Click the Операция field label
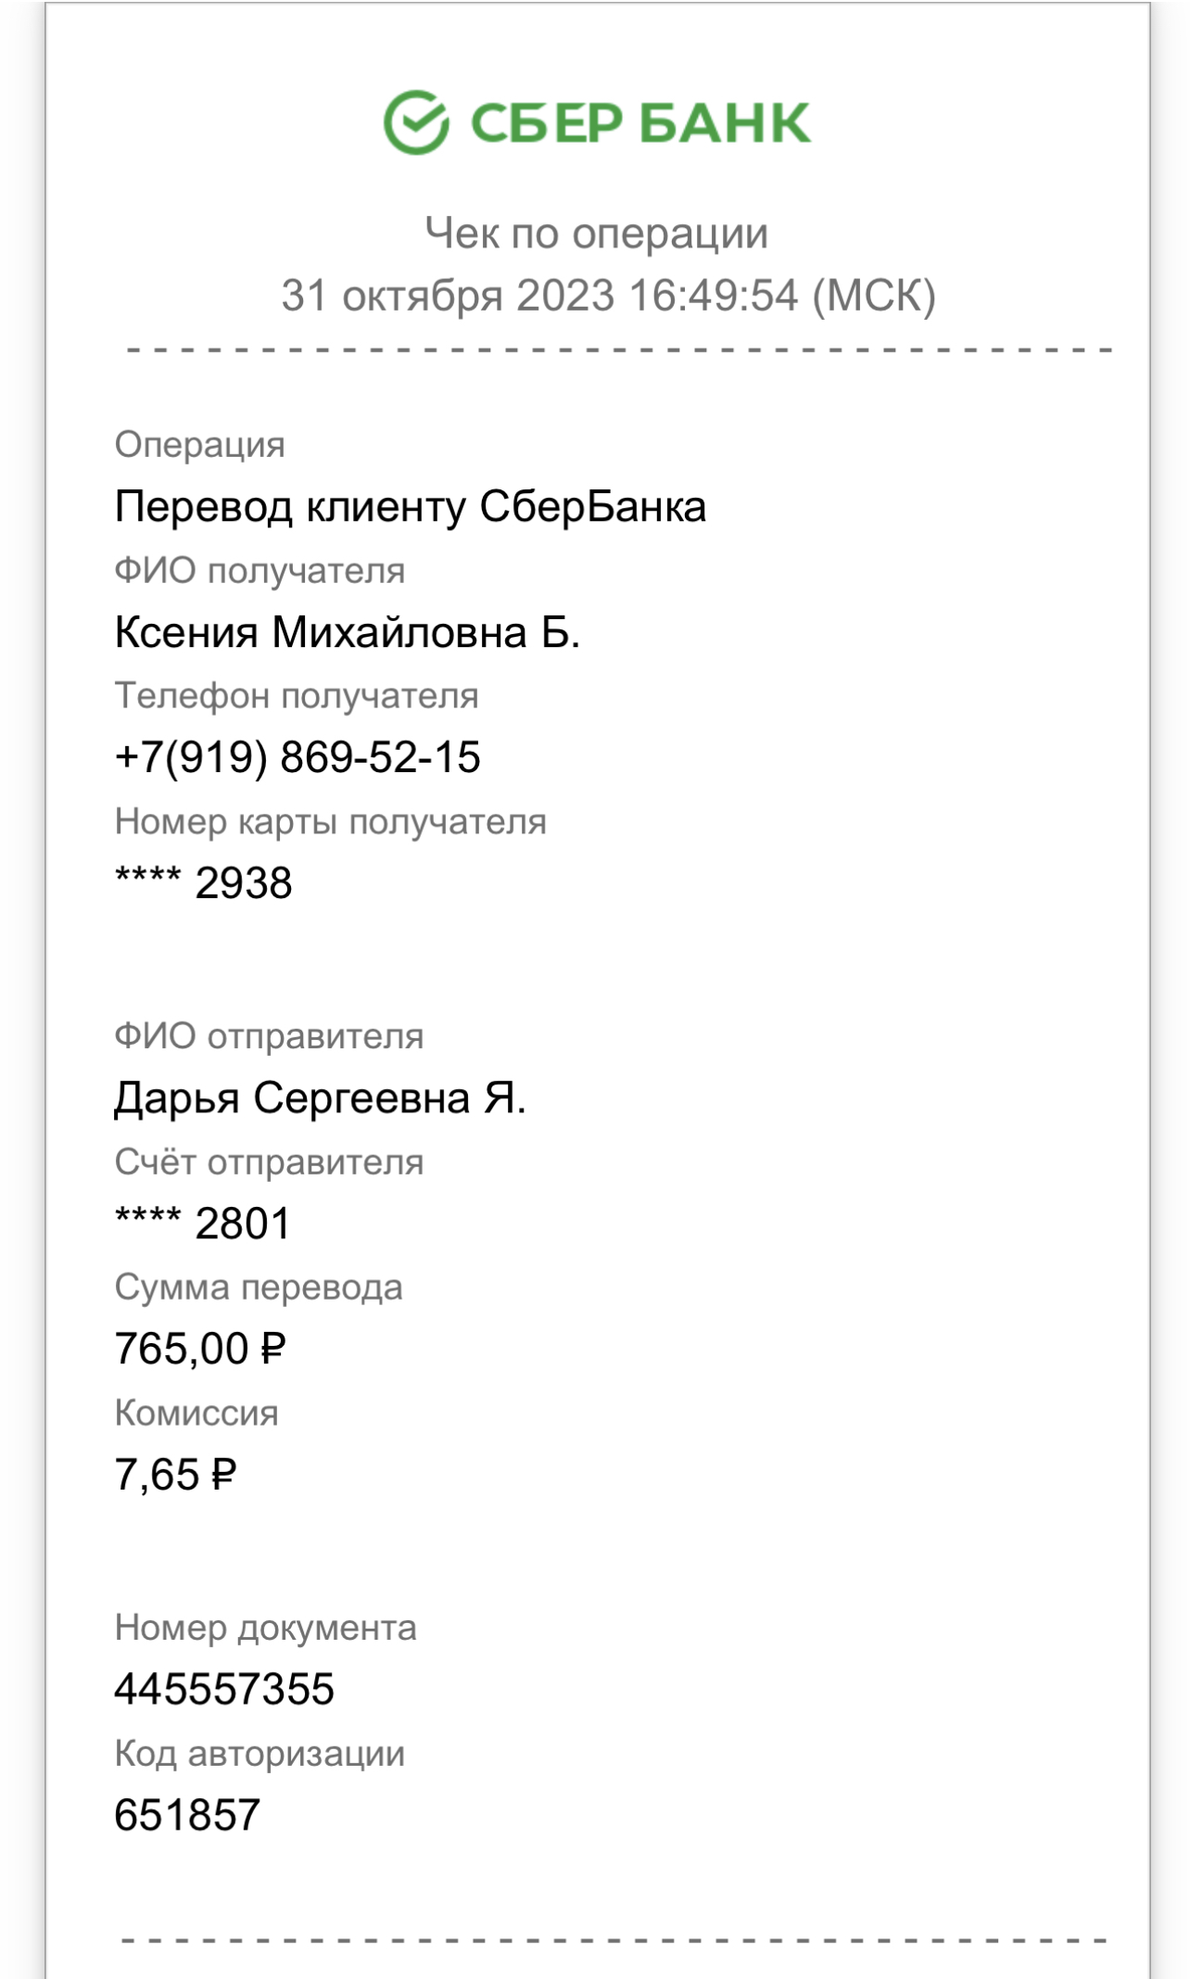 199,446
